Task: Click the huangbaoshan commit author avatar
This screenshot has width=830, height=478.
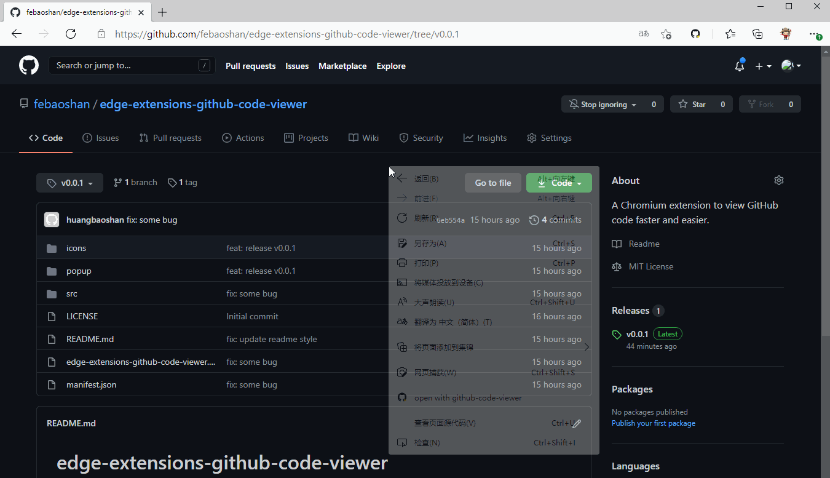Action: 52,220
